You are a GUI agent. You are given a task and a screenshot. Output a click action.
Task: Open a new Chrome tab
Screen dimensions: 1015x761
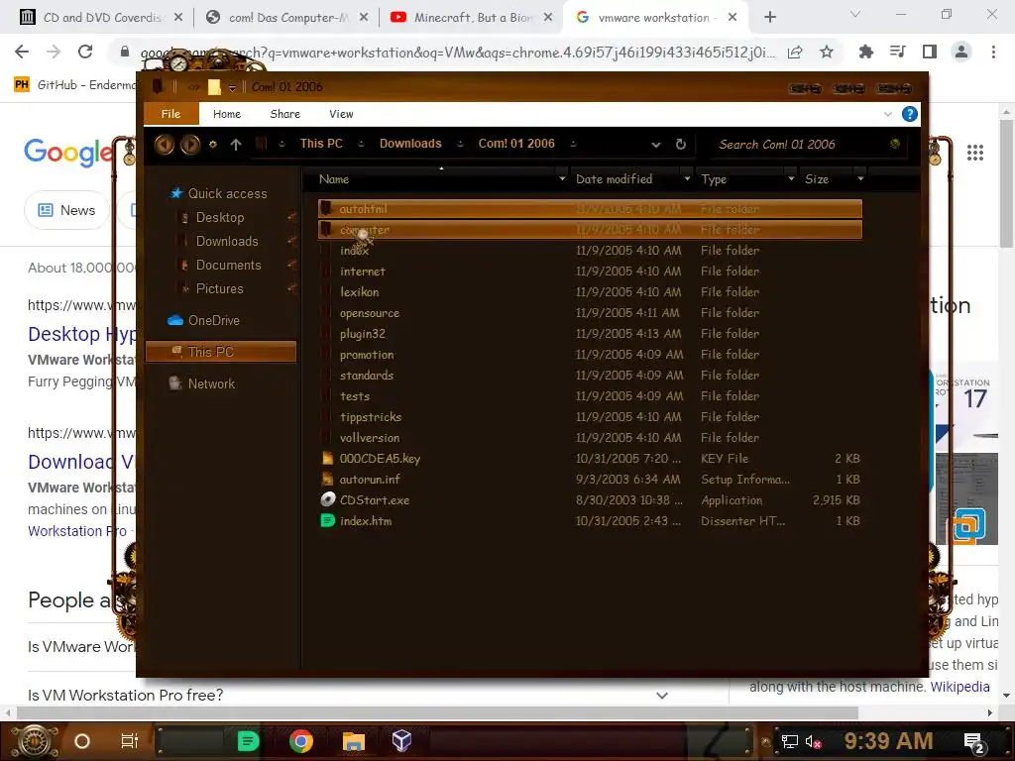769,18
